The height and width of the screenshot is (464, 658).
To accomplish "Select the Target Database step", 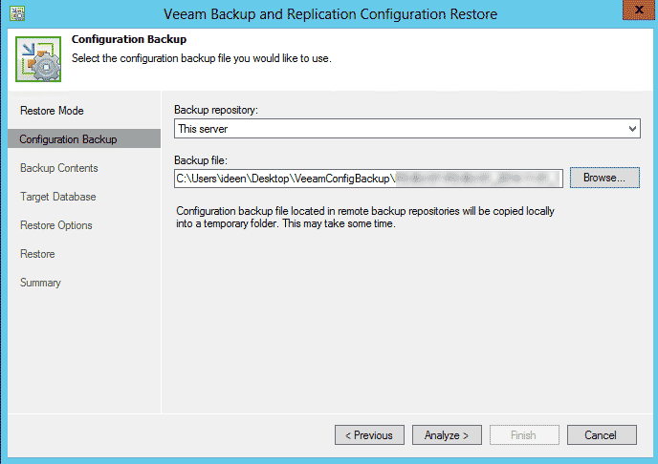I will 58,197.
